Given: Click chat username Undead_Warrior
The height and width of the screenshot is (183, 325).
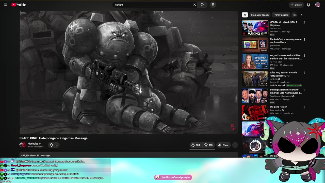Looking at the screenshot, I should (x=26, y=178).
